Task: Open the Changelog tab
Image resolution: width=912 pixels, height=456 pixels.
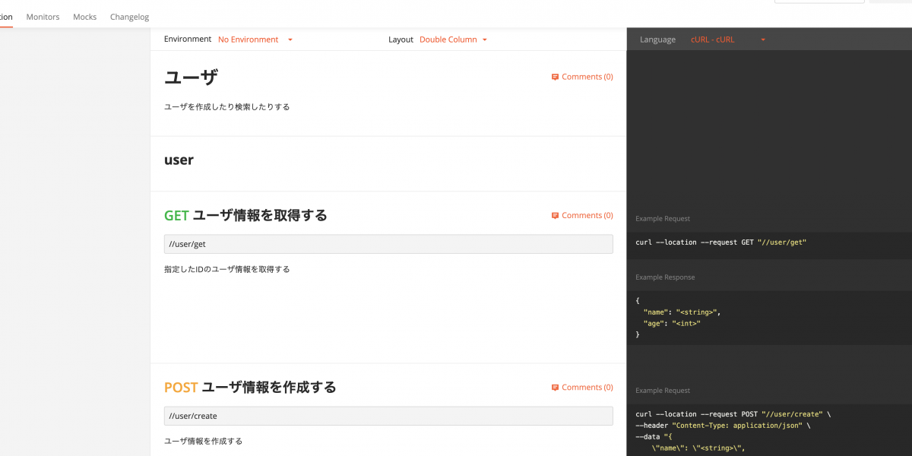Action: 129,17
